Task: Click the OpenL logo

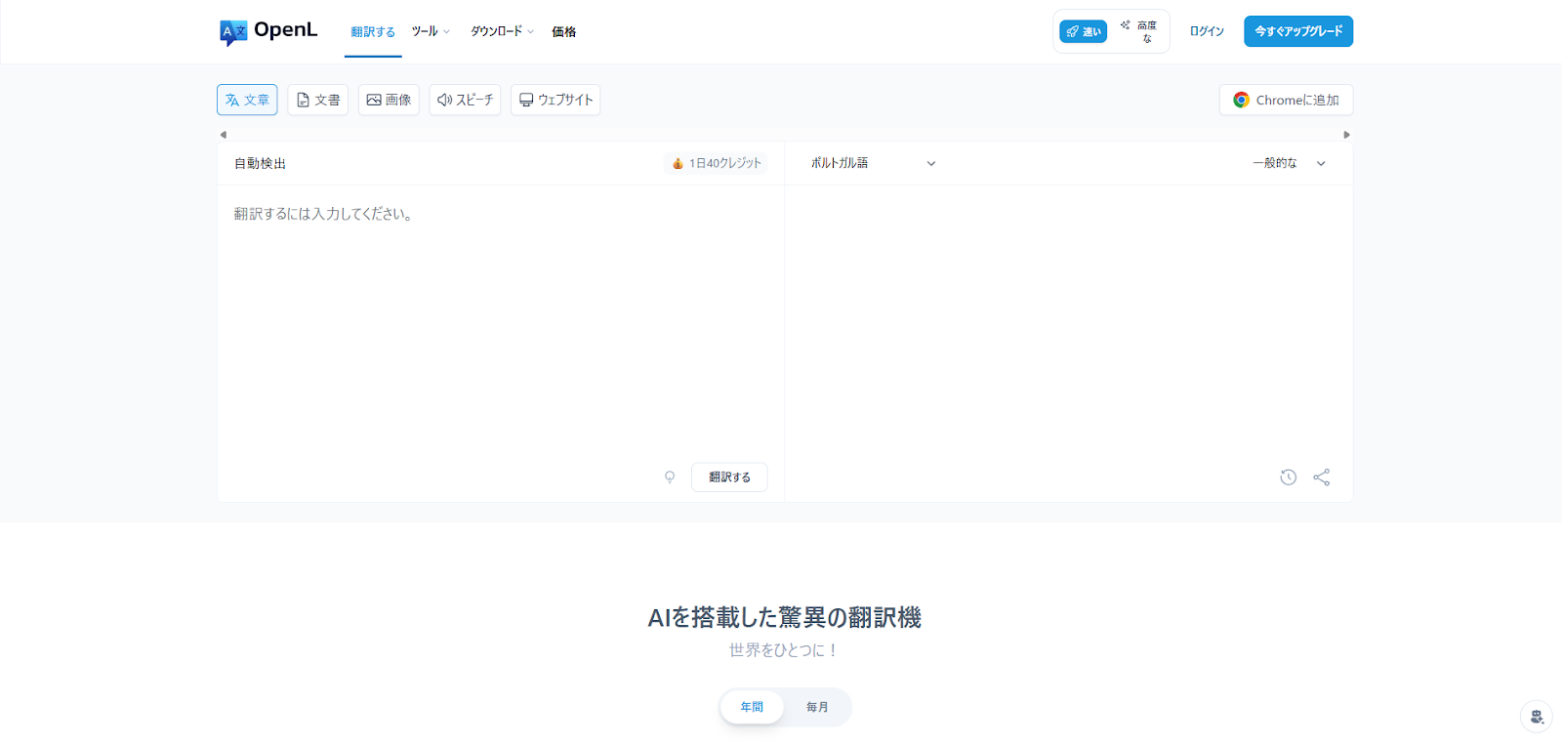Action: pos(268,31)
